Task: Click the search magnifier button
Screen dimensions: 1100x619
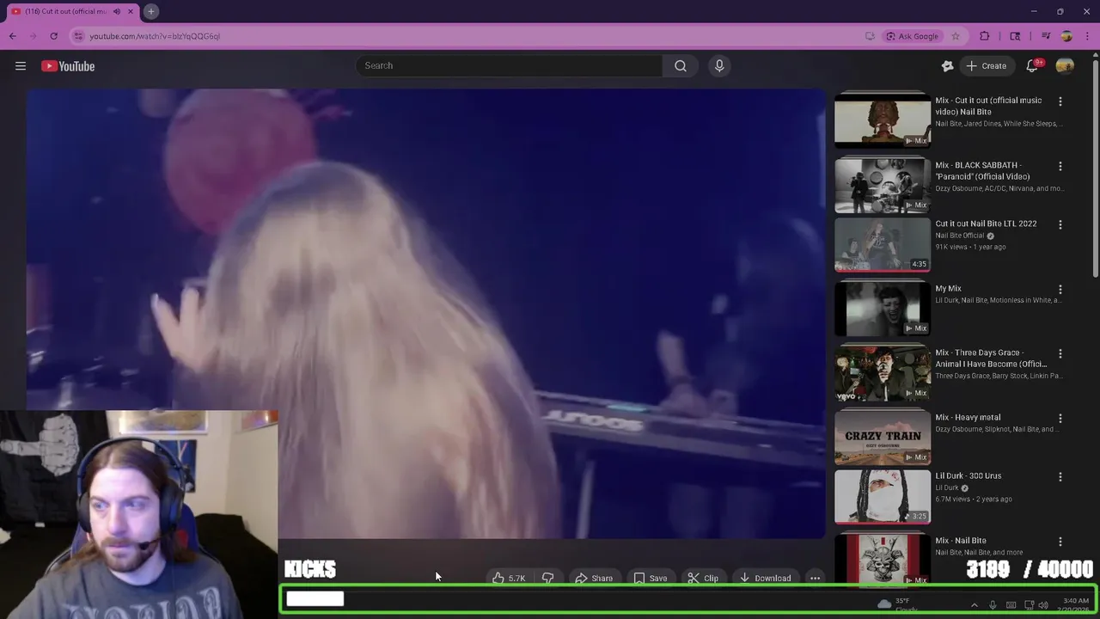Action: pyautogui.click(x=680, y=66)
